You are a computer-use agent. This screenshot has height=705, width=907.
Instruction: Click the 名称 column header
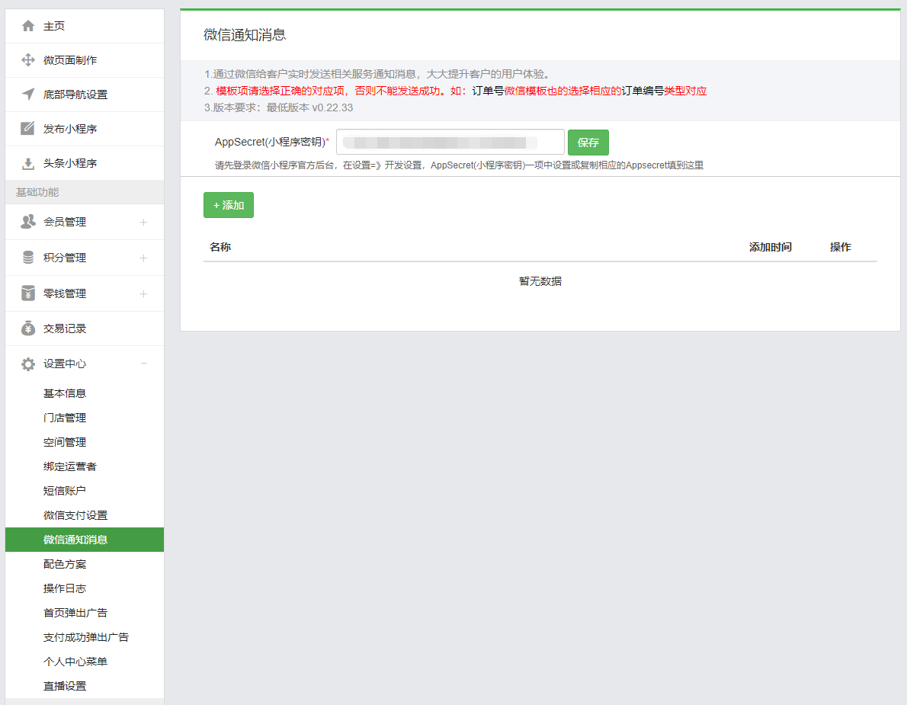click(220, 247)
